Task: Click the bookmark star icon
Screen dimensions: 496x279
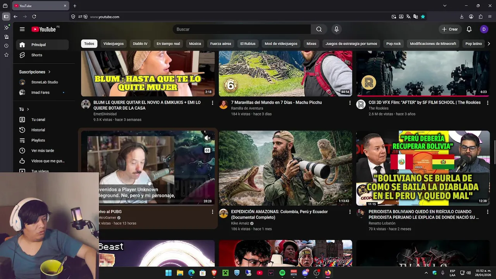Action: click(423, 17)
